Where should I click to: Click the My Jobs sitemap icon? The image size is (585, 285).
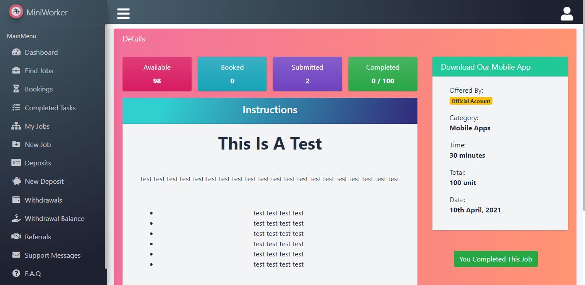coord(16,126)
